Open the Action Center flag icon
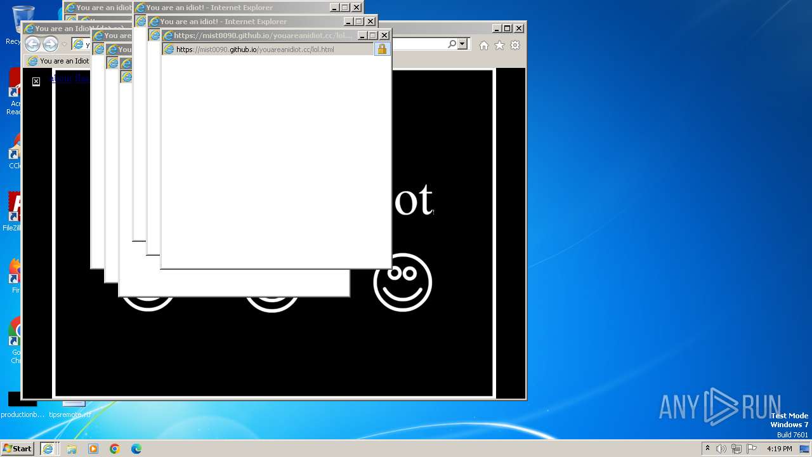The width and height of the screenshot is (812, 457). pyautogui.click(x=750, y=449)
